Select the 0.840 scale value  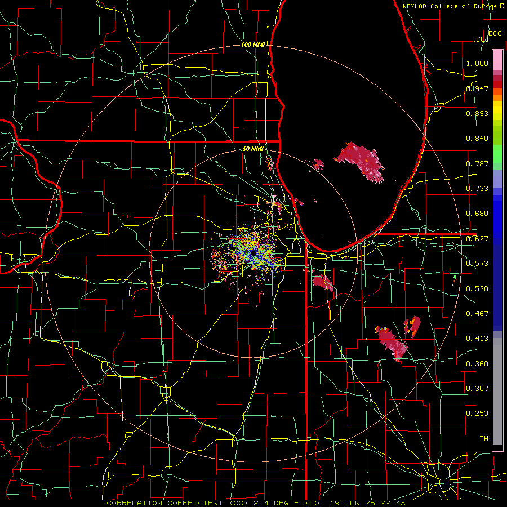point(477,139)
